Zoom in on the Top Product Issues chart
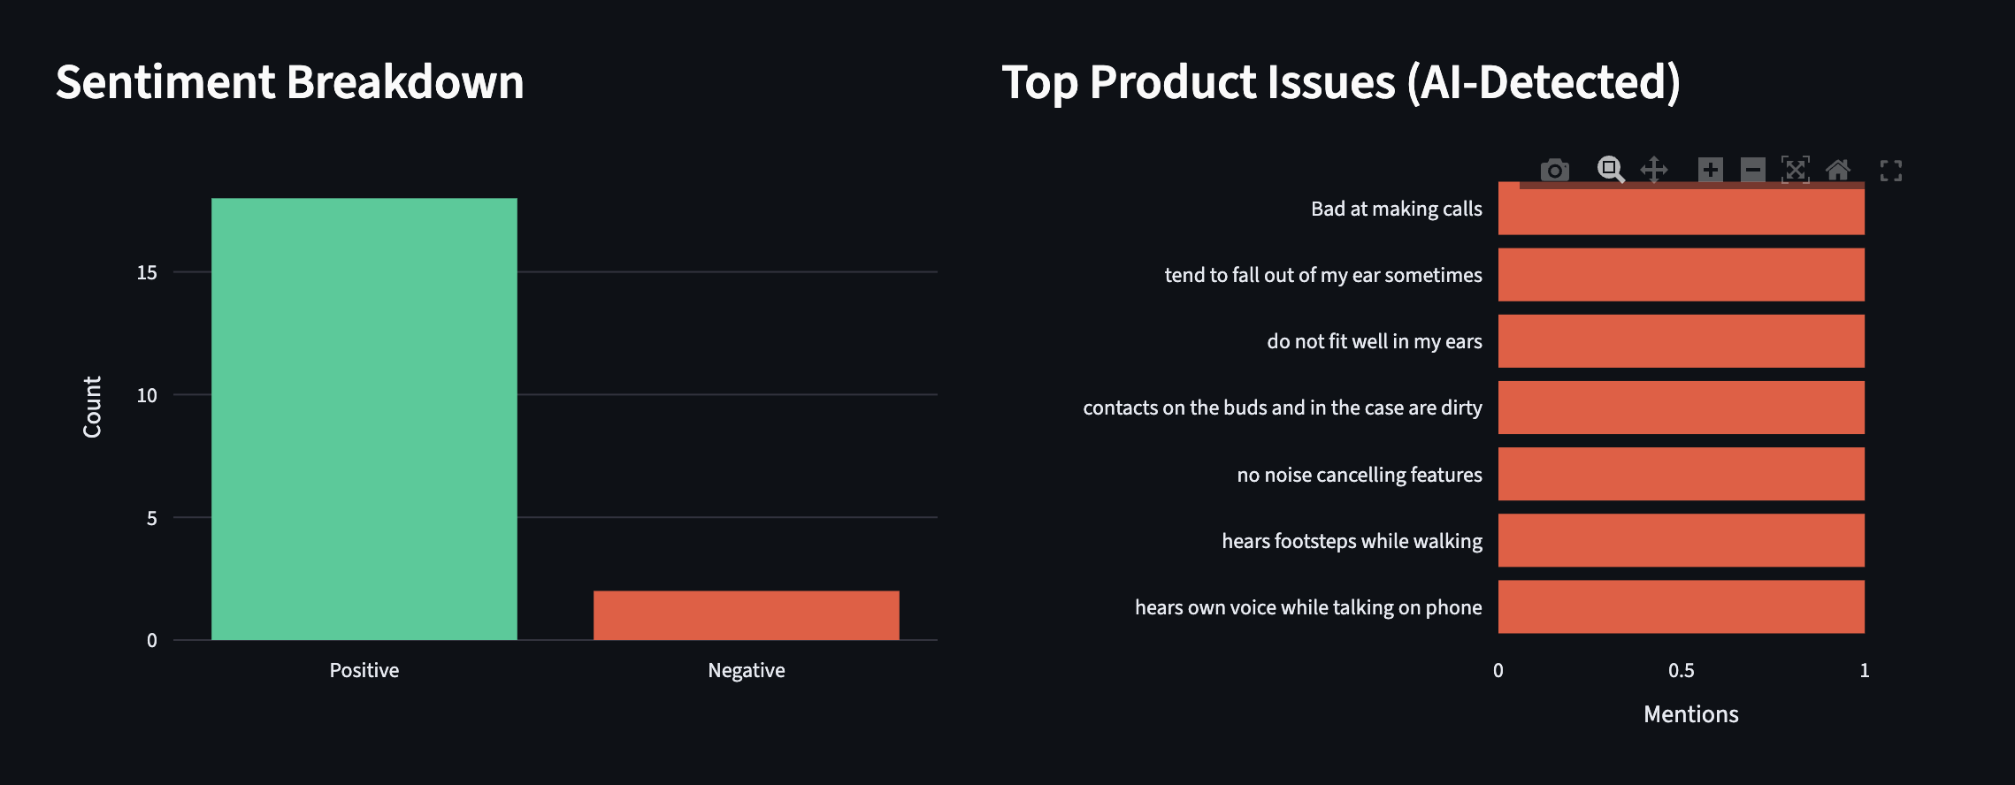The width and height of the screenshot is (2015, 785). click(1709, 169)
